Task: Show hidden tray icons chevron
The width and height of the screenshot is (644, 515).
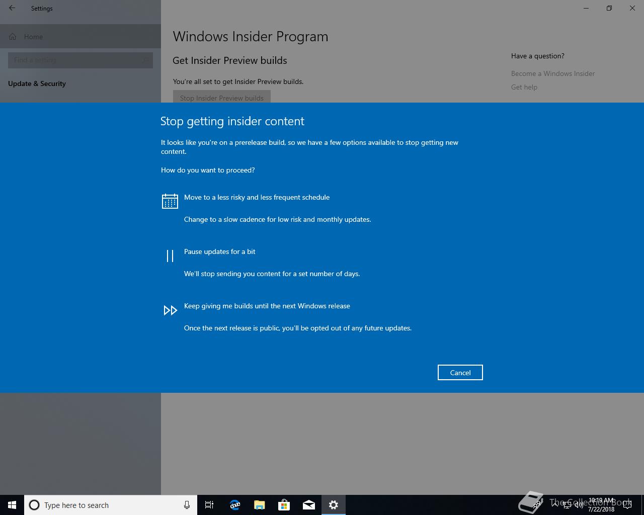Action: click(555, 505)
